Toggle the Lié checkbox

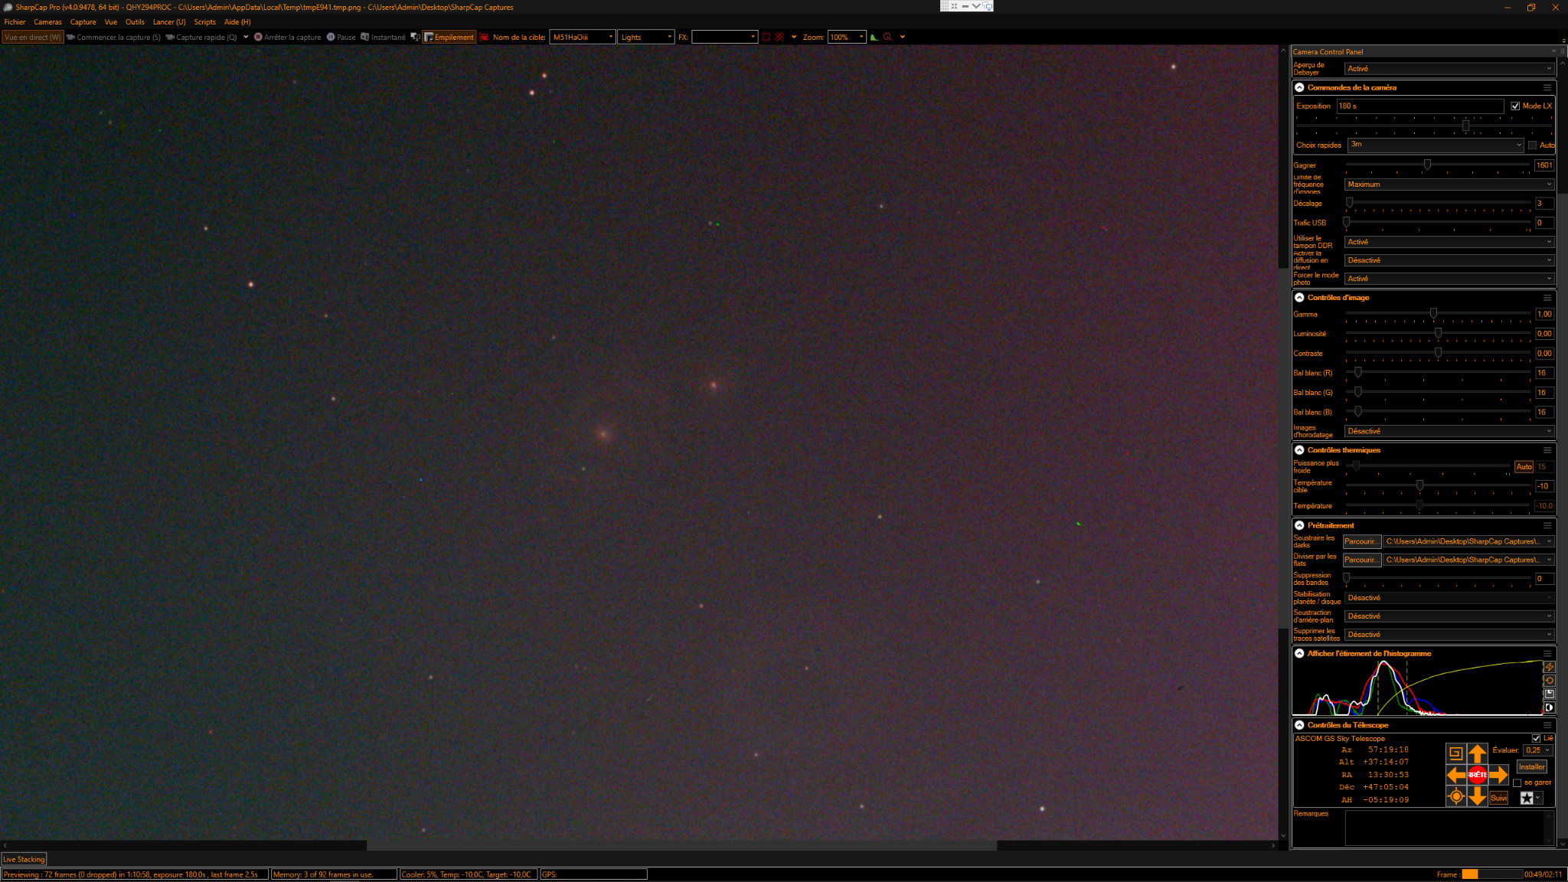1536,739
